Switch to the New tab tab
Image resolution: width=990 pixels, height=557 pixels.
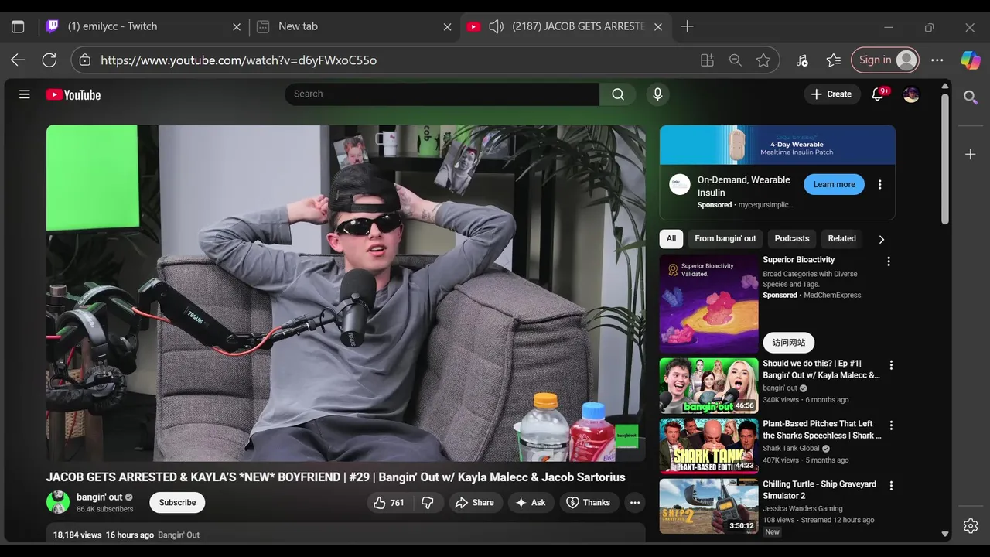[353, 26]
